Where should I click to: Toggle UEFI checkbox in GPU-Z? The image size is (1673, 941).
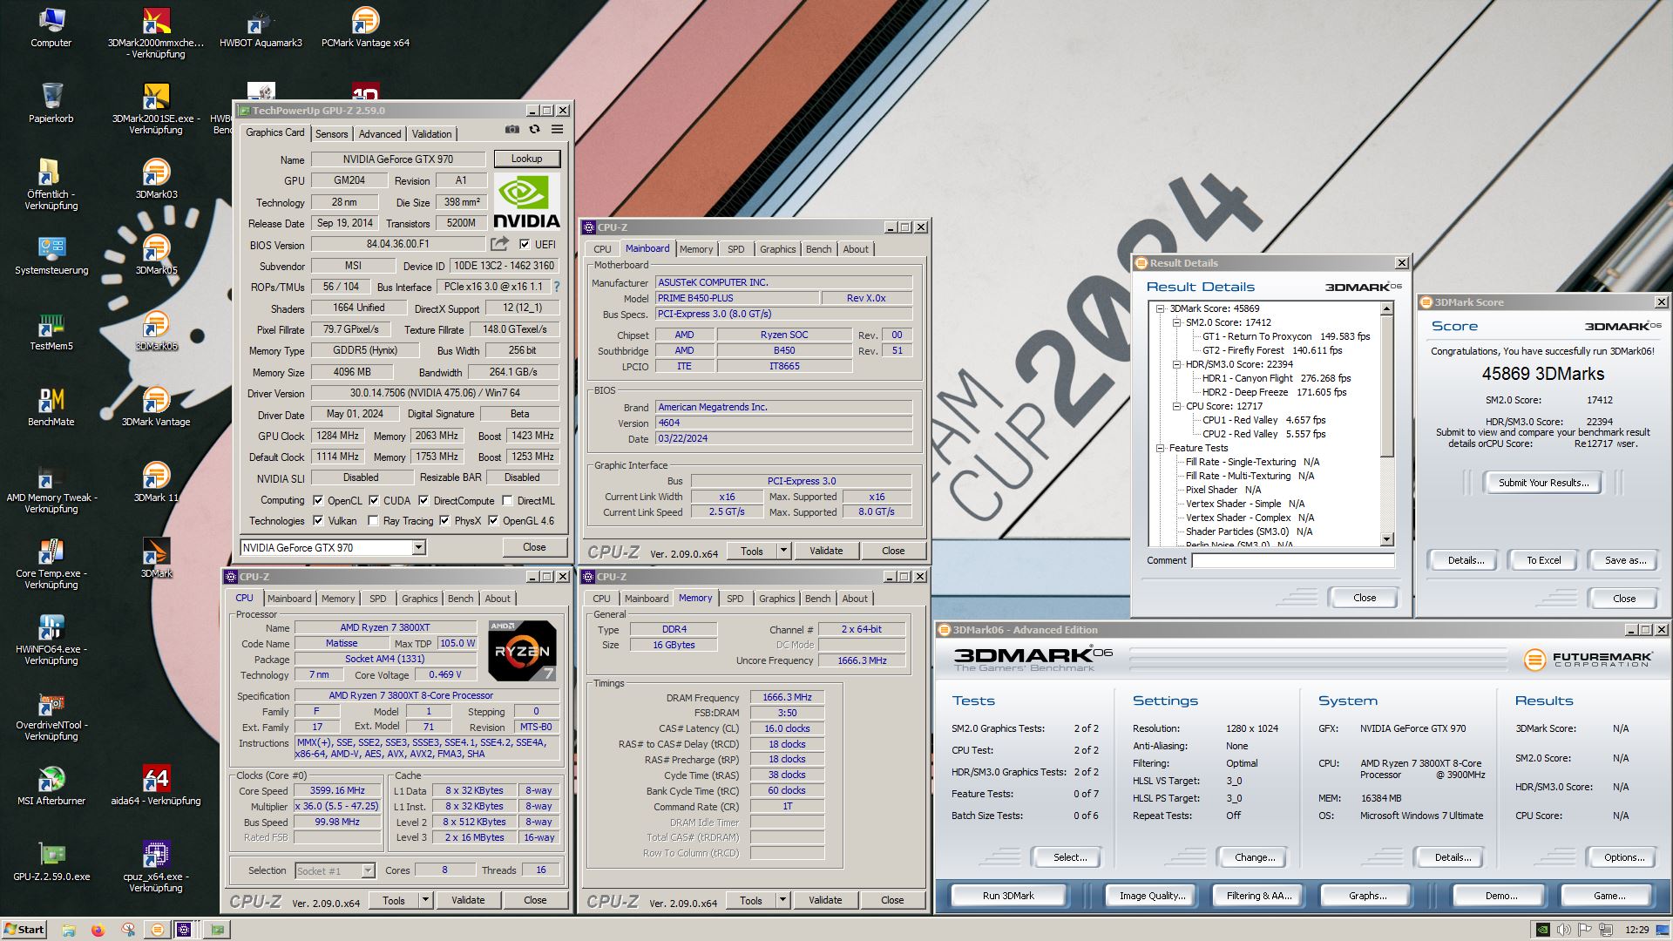tap(525, 245)
